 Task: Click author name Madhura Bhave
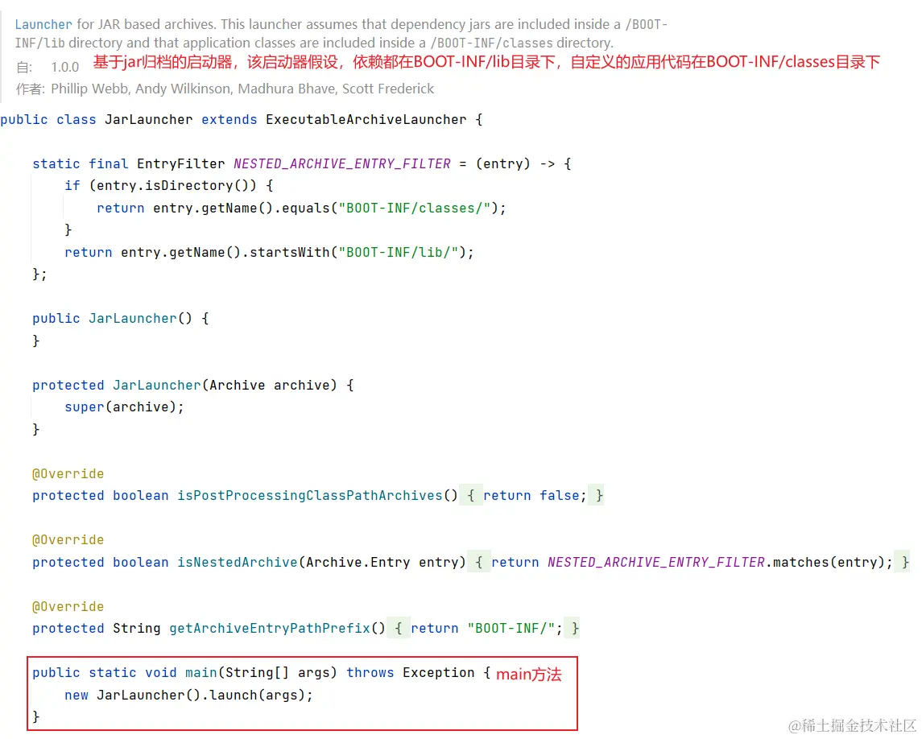pyautogui.click(x=287, y=89)
